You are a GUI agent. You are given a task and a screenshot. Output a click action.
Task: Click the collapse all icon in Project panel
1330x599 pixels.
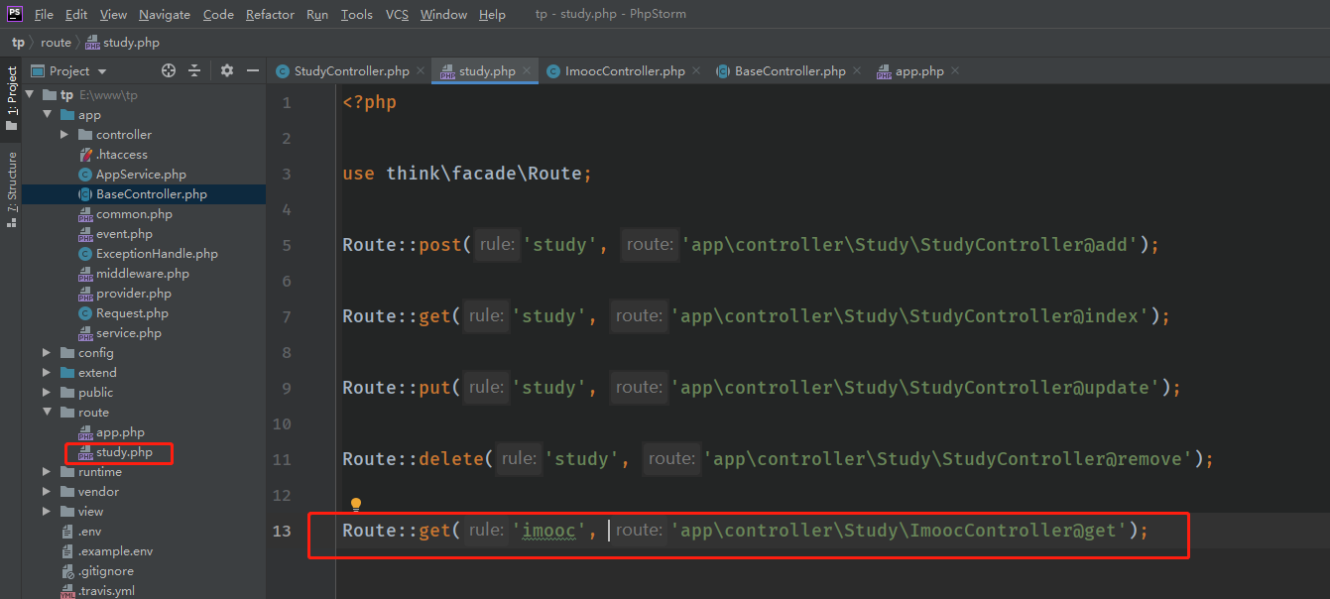[x=194, y=70]
